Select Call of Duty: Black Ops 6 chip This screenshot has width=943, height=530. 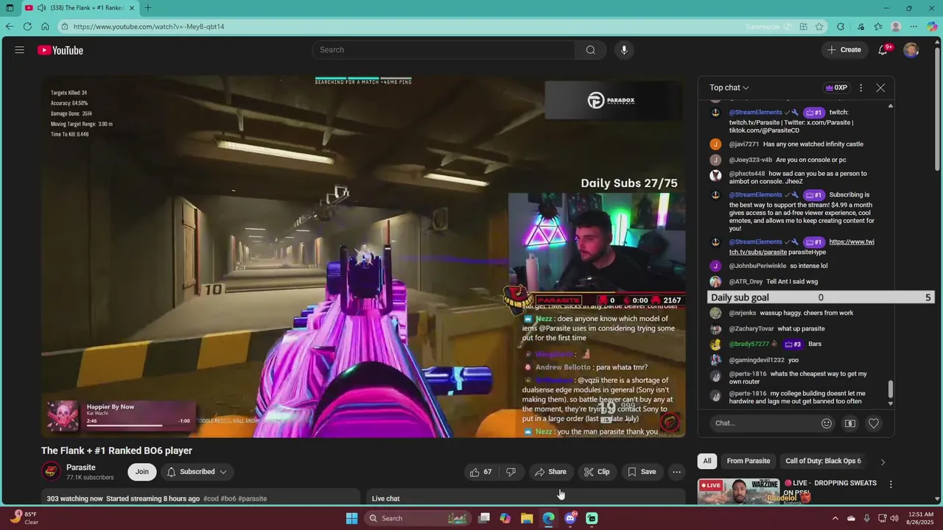[823, 461]
